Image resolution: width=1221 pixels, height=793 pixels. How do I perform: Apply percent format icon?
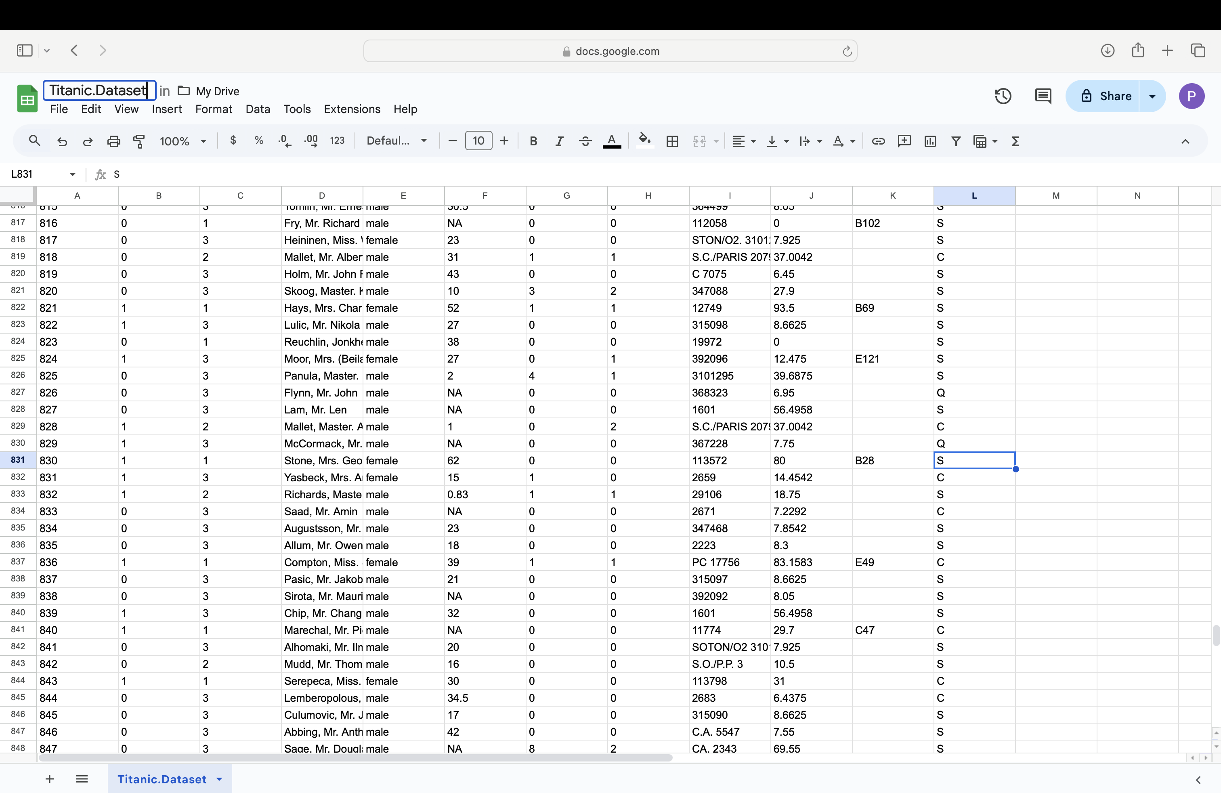259,141
